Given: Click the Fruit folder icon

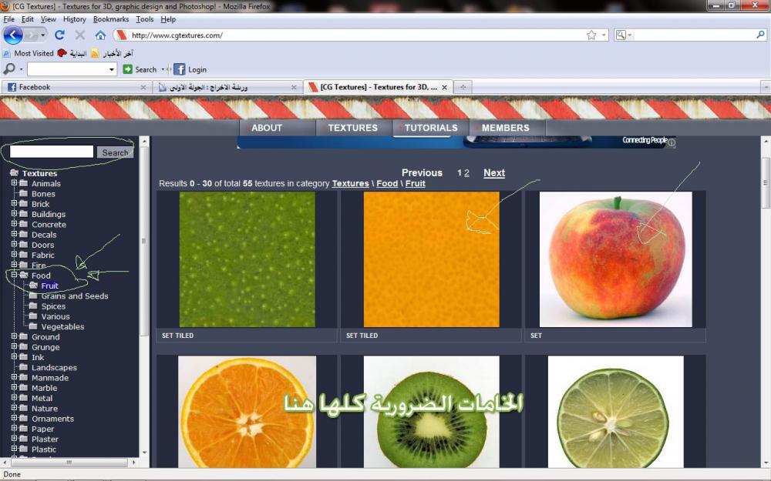Looking at the screenshot, I should (33, 286).
